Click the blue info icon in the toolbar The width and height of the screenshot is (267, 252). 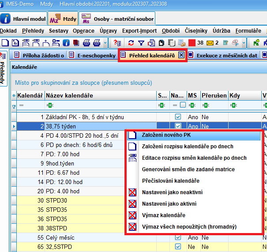[66, 43]
